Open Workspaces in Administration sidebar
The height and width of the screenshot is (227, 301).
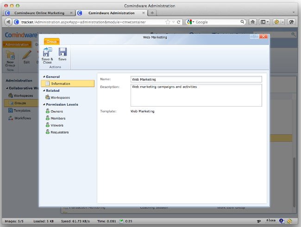[x=20, y=95]
